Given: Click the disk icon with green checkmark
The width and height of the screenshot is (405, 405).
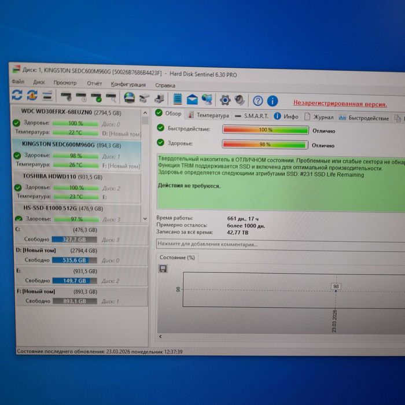Looking at the screenshot, I should coord(97,98).
